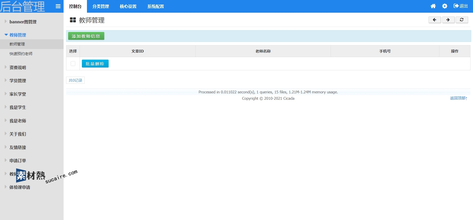Click the 共0记录 pager label
Screen dimensions: 473x220
click(76, 80)
